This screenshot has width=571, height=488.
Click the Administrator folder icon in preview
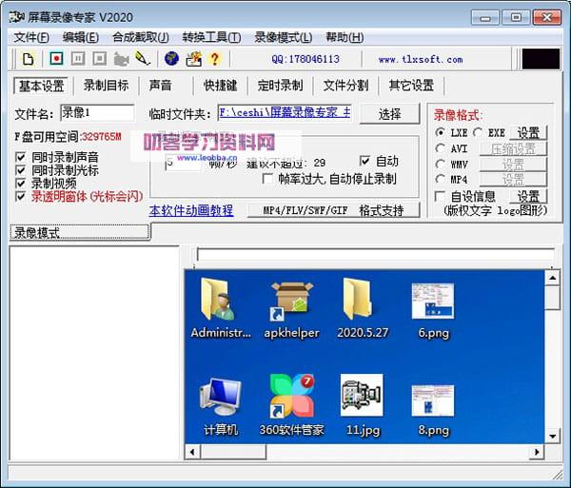[218, 300]
